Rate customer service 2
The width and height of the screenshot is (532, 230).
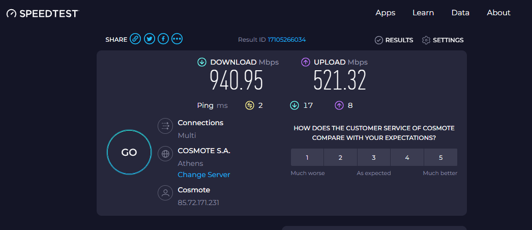pos(340,157)
